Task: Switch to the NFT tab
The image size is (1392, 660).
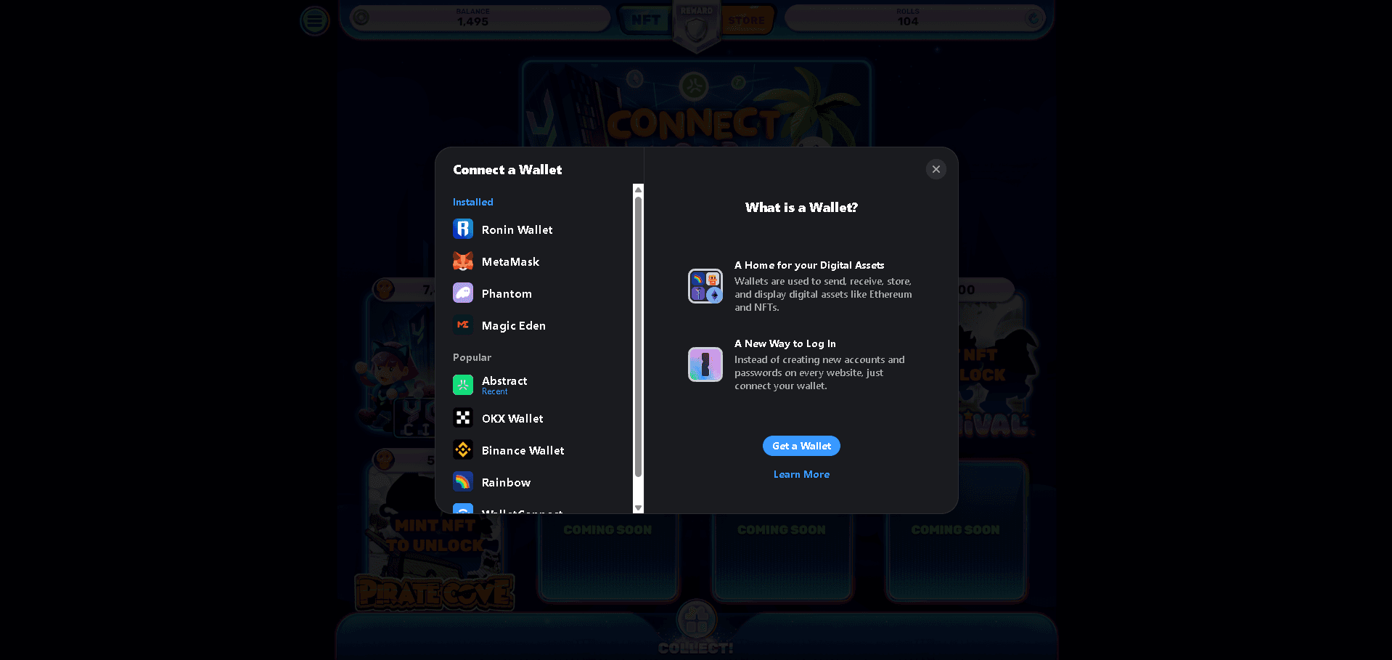Action: coord(645,20)
